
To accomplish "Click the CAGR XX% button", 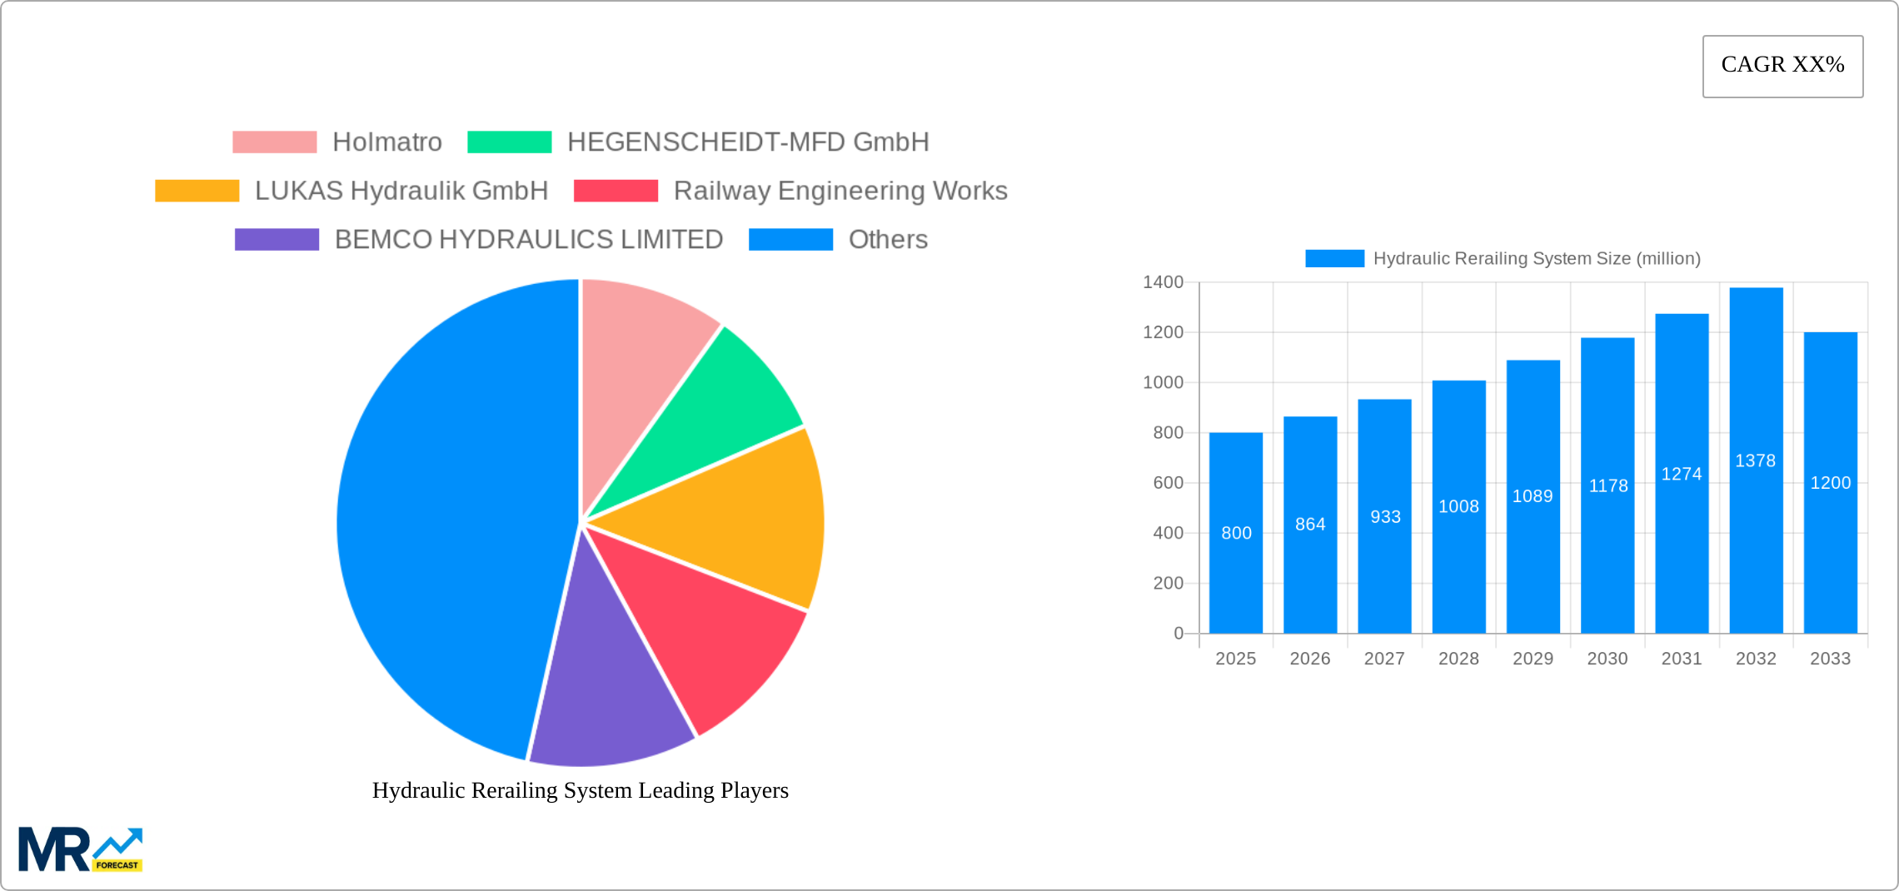I will click(x=1782, y=65).
